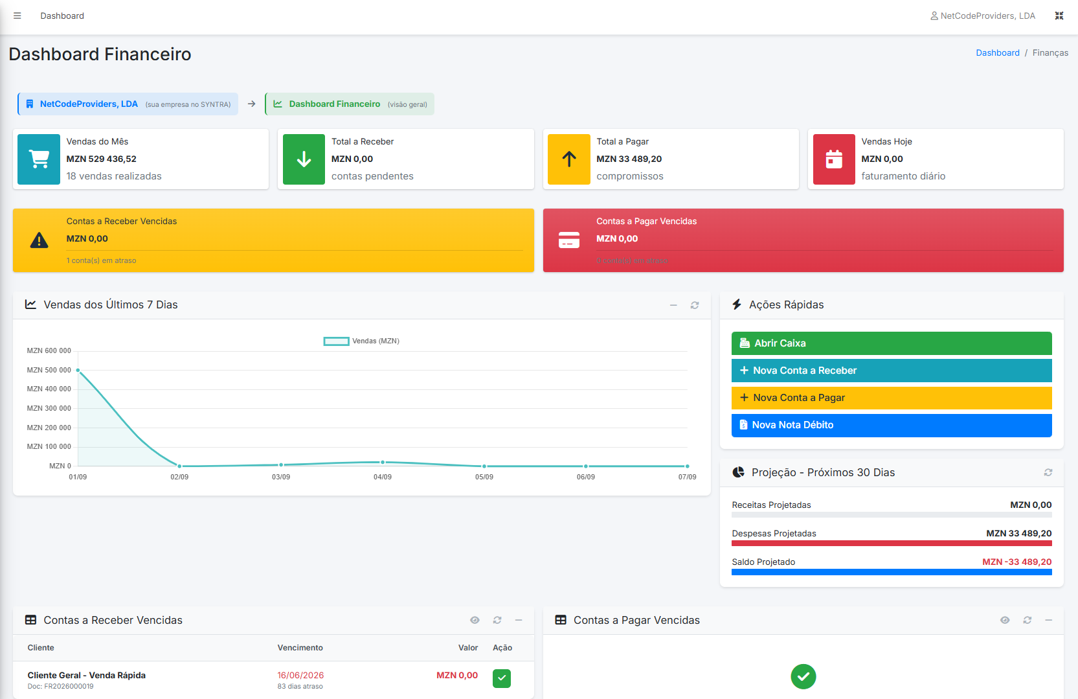Screen dimensions: 1078x699
Task: Click the chart line icon in Vendas header
Action: click(x=30, y=304)
